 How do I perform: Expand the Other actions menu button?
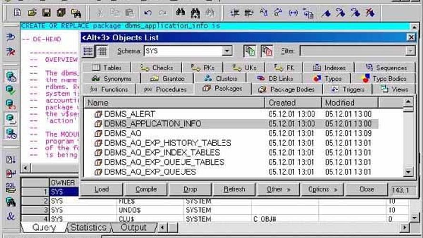coord(279,189)
